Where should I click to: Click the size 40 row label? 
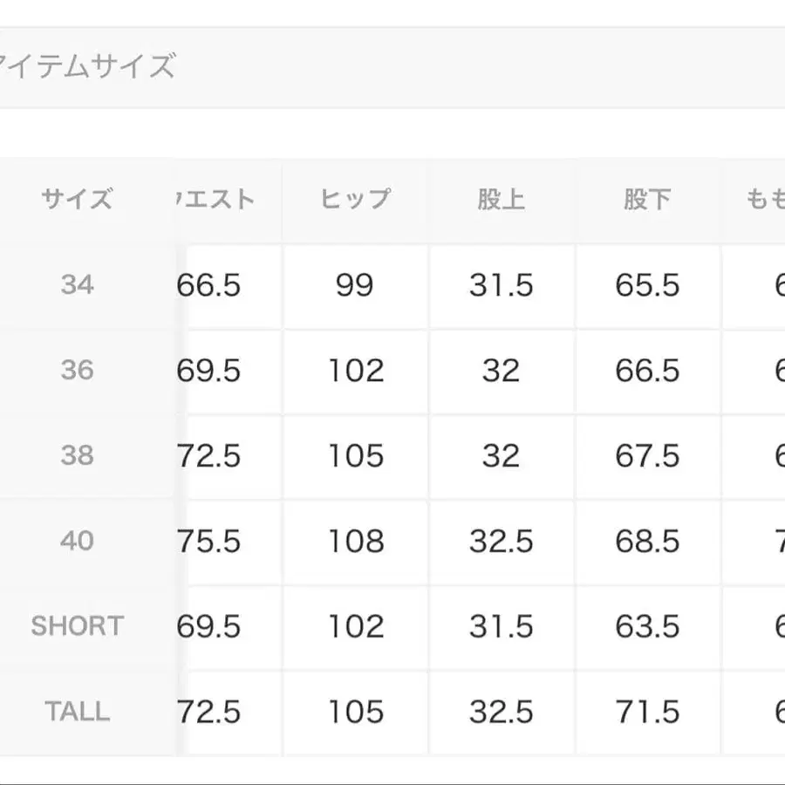click(x=77, y=541)
